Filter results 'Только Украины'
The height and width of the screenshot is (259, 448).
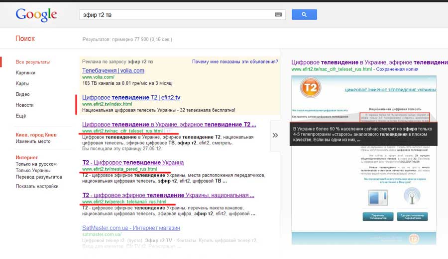coord(33,170)
